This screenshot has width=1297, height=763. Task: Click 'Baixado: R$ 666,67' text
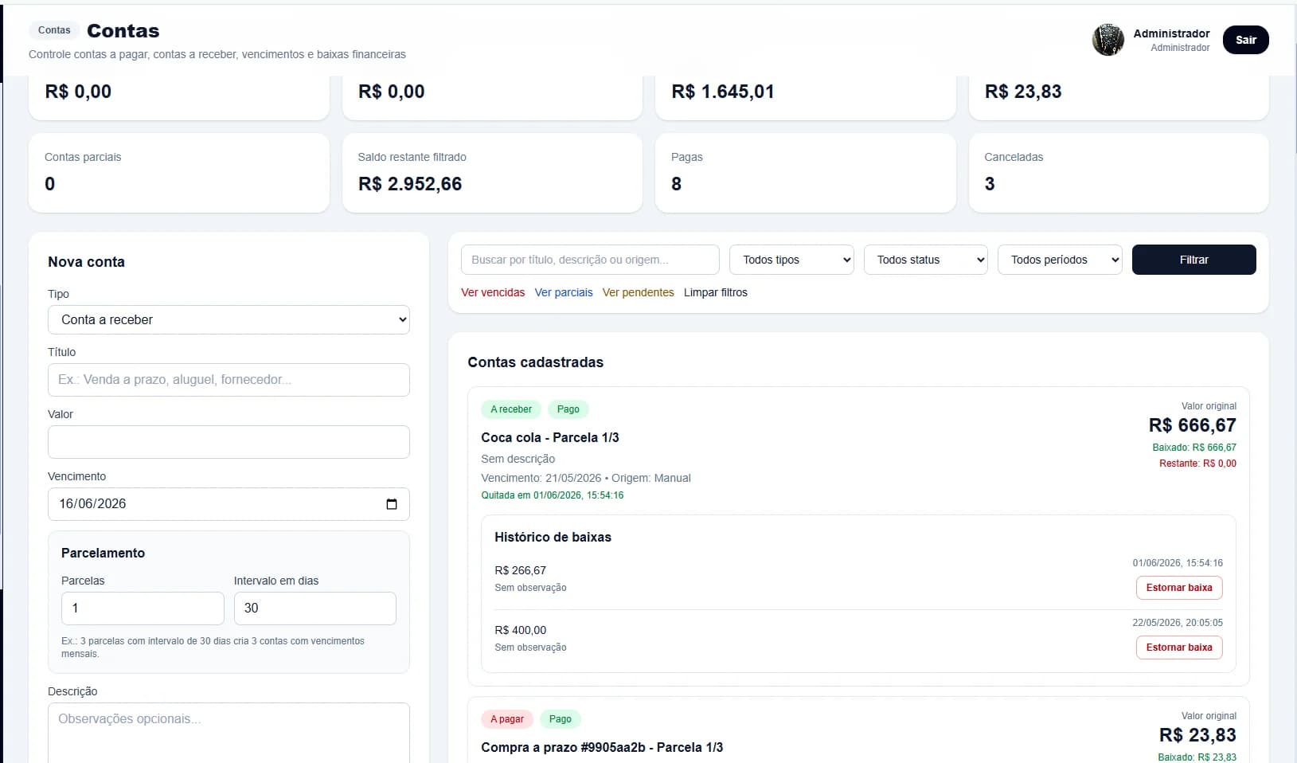click(x=1194, y=448)
